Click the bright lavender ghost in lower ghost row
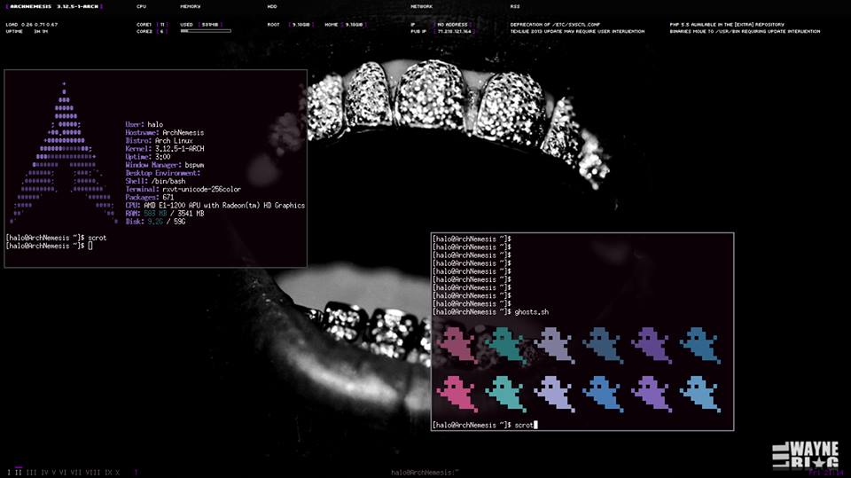Image resolution: width=851 pixels, height=478 pixels. pos(555,394)
